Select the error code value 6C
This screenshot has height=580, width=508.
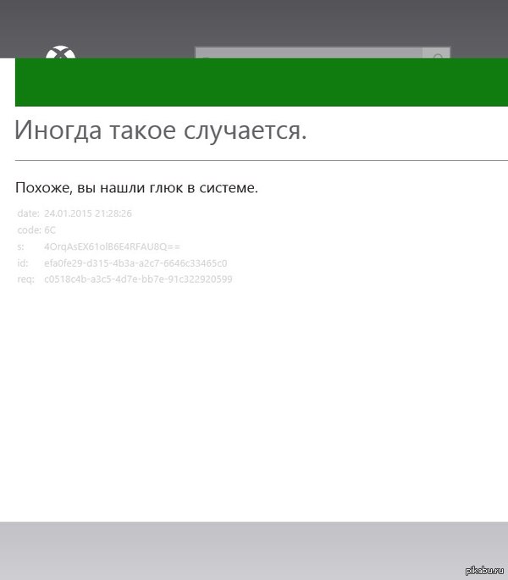(x=50, y=230)
